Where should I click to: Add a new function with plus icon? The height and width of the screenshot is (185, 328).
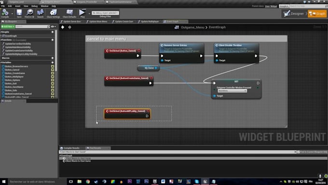53,40
